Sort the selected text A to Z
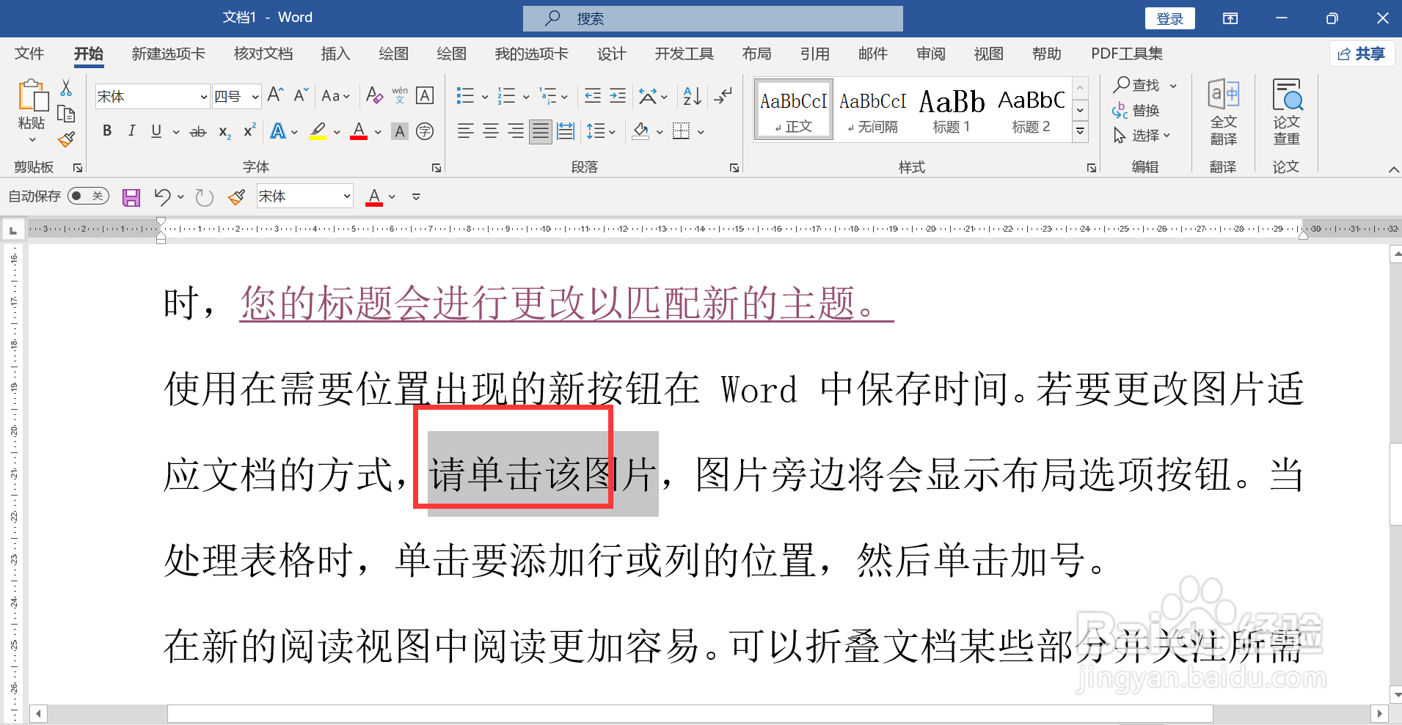 point(692,96)
